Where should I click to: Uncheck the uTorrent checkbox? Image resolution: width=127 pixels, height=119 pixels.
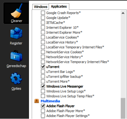[43, 67]
